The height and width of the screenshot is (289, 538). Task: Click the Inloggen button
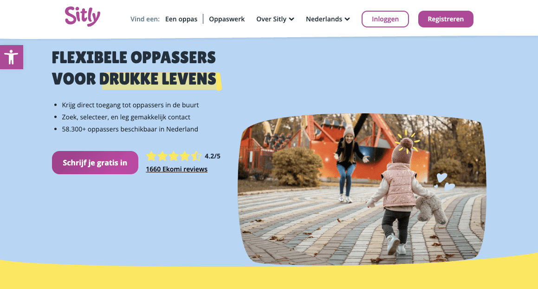[385, 19]
